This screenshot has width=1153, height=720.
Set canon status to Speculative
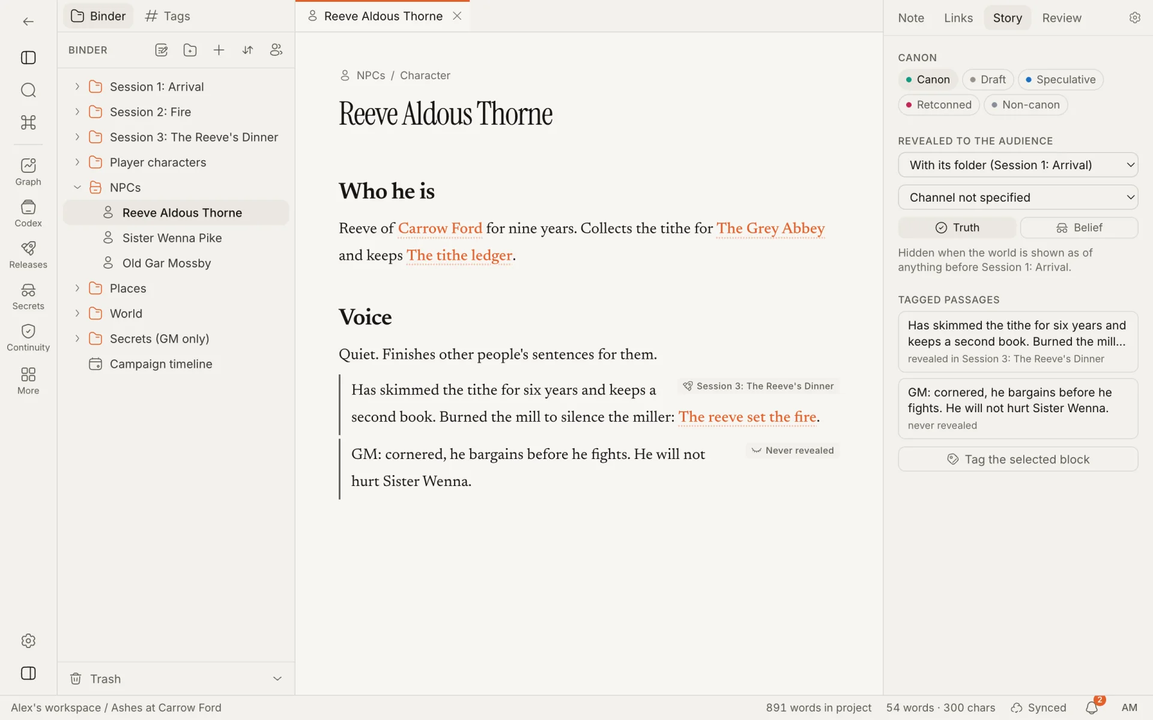1061,80
